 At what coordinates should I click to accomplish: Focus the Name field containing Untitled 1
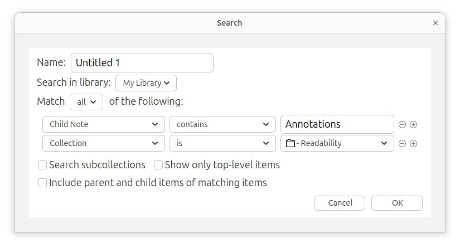(x=142, y=63)
